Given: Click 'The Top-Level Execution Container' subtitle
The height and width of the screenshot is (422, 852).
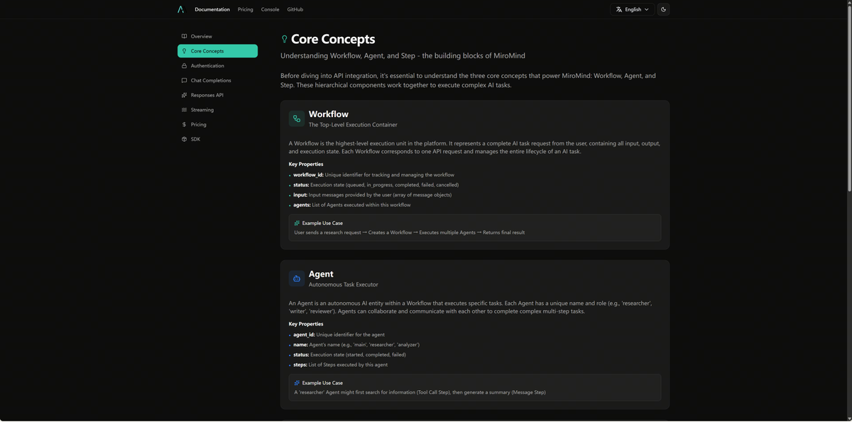Looking at the screenshot, I should pyautogui.click(x=353, y=125).
